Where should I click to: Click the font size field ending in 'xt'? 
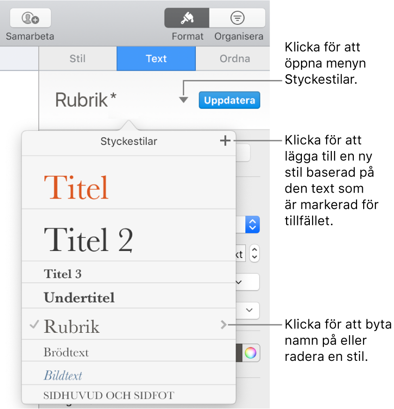coord(241,253)
